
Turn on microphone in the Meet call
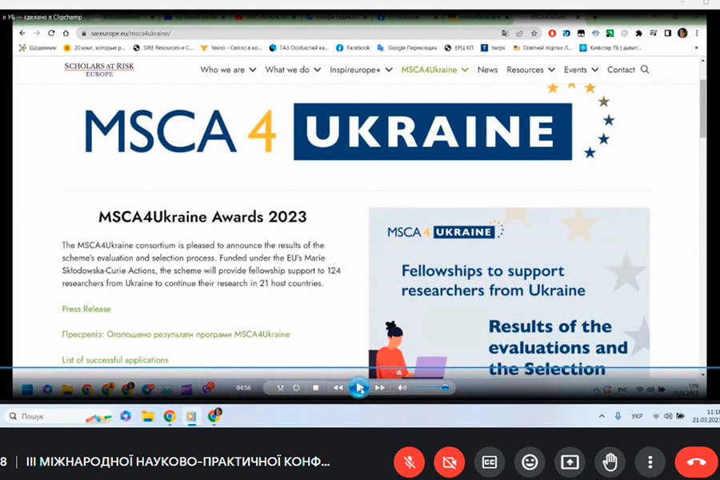409,462
